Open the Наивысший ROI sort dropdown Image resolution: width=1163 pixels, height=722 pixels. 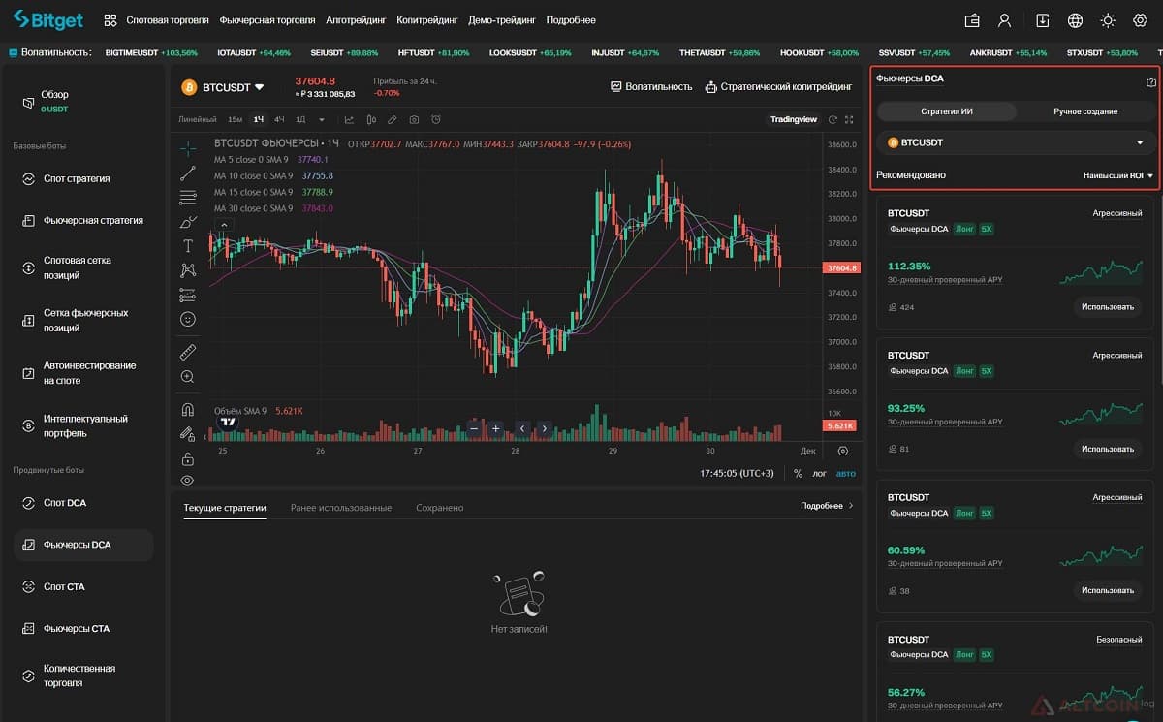(1118, 175)
